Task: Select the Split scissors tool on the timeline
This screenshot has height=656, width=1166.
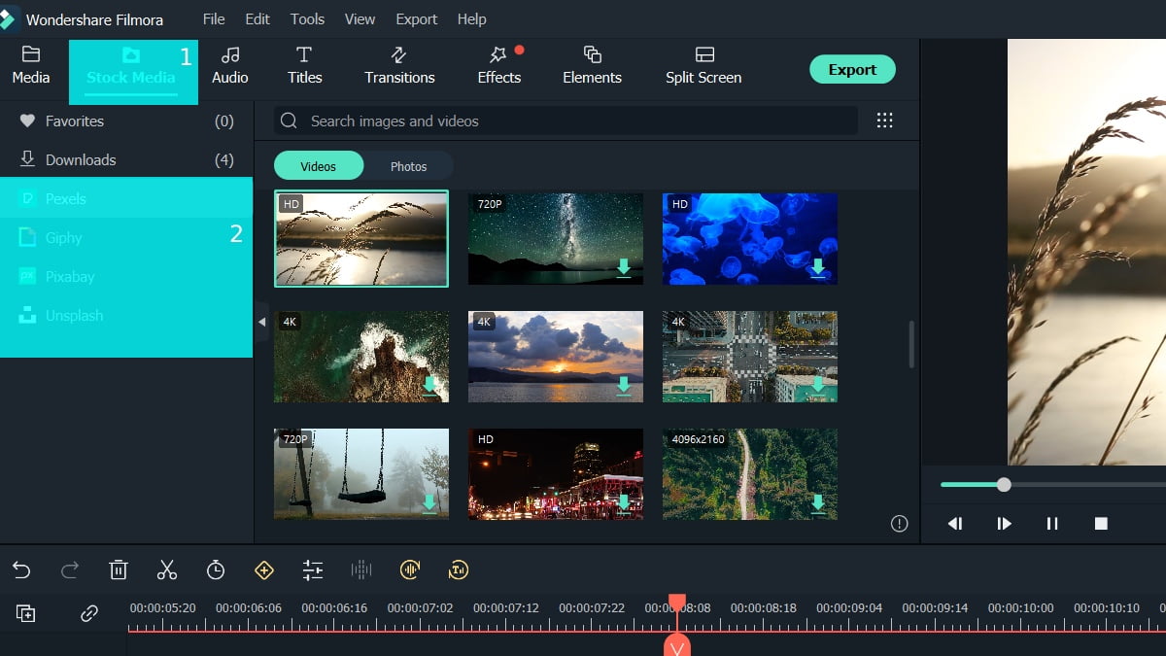Action: click(167, 570)
